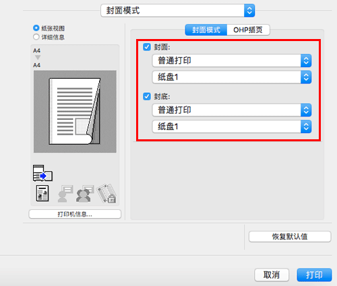Screen dimensions: 337x286
Task: Click the group users with note icon
Action: click(x=85, y=194)
